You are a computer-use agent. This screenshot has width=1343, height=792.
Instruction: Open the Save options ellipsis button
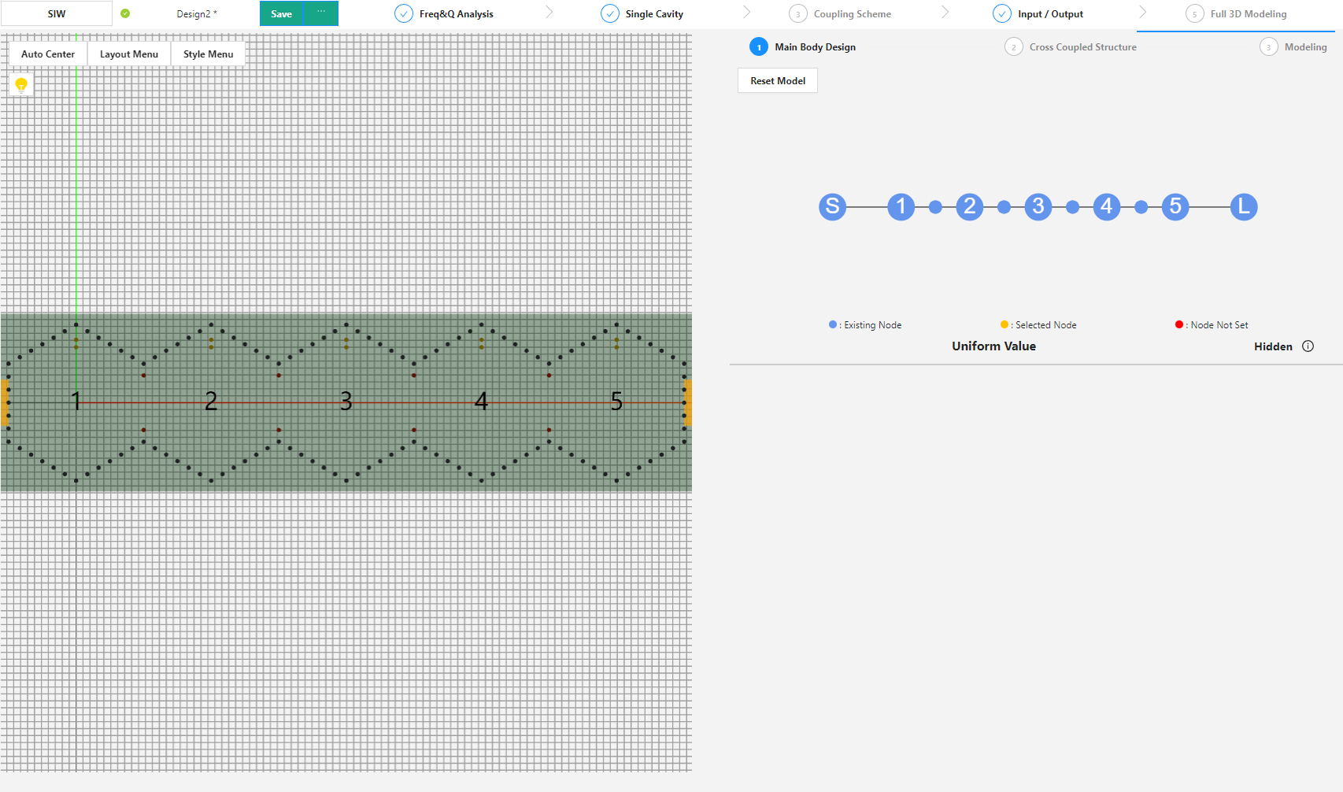point(321,13)
